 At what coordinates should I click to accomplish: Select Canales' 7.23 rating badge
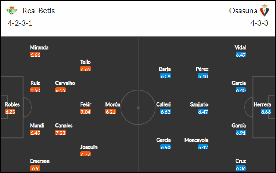[60, 133]
